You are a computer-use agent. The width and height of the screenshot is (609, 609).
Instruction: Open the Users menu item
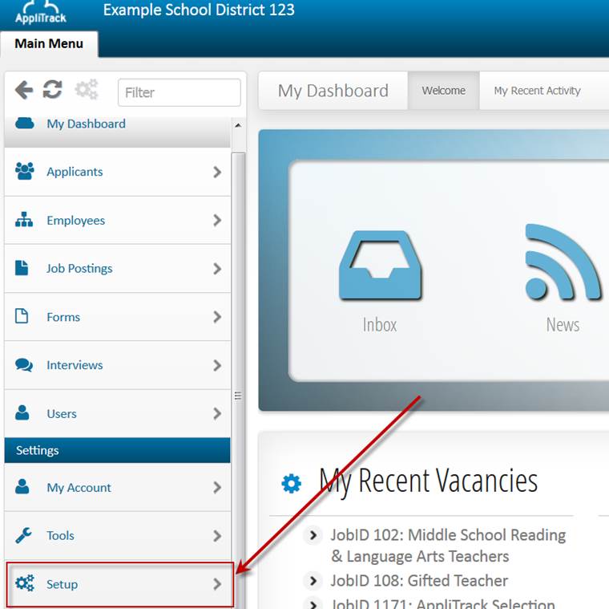pos(117,413)
